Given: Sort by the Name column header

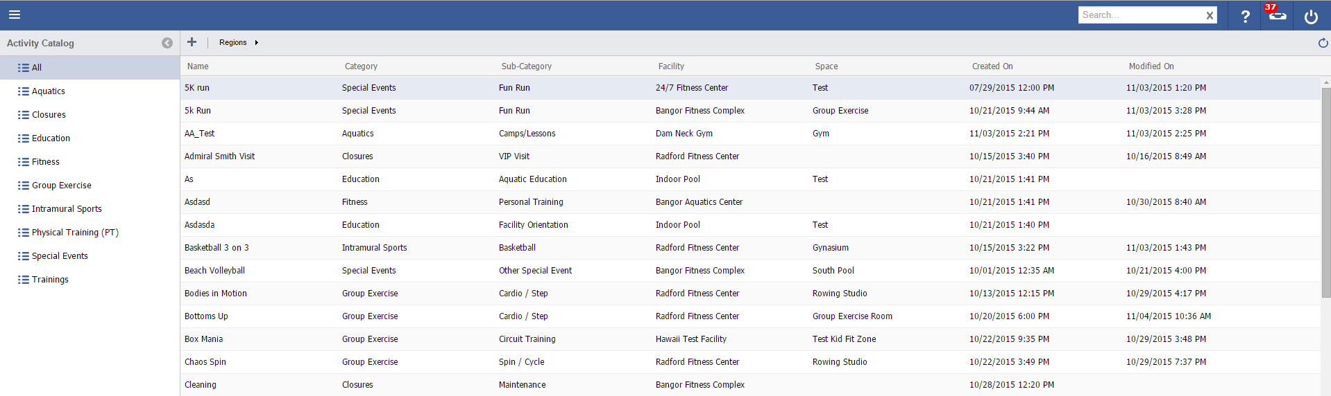Looking at the screenshot, I should (x=198, y=66).
